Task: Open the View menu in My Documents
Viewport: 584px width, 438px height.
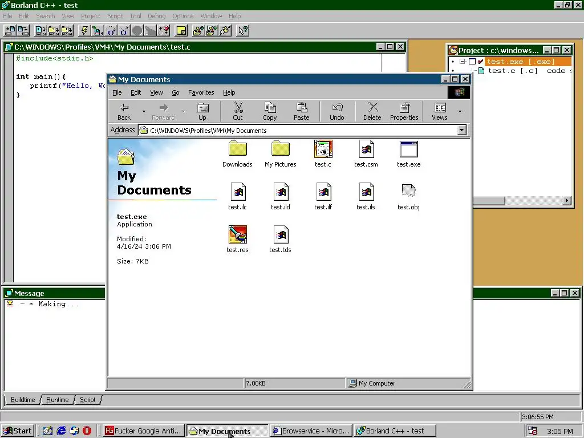Action: (156, 92)
